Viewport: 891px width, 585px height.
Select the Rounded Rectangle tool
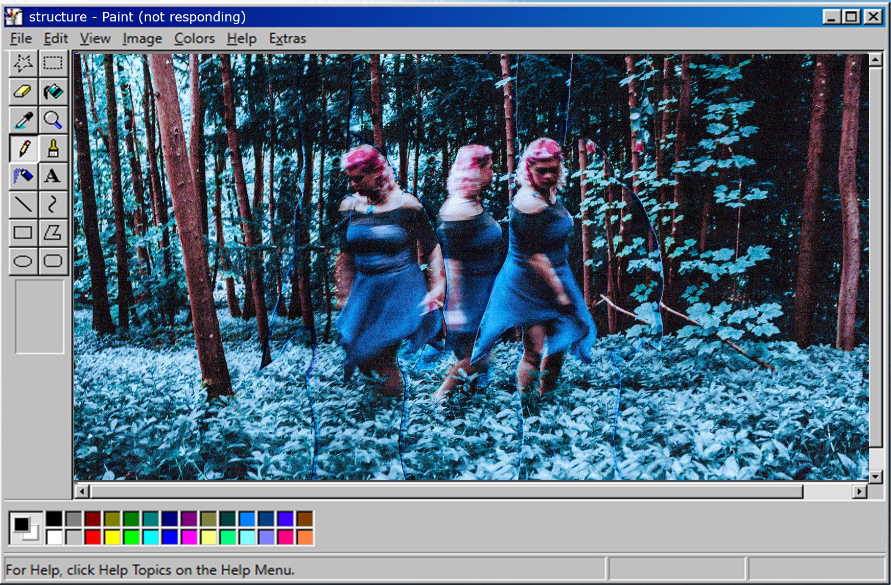point(53,261)
